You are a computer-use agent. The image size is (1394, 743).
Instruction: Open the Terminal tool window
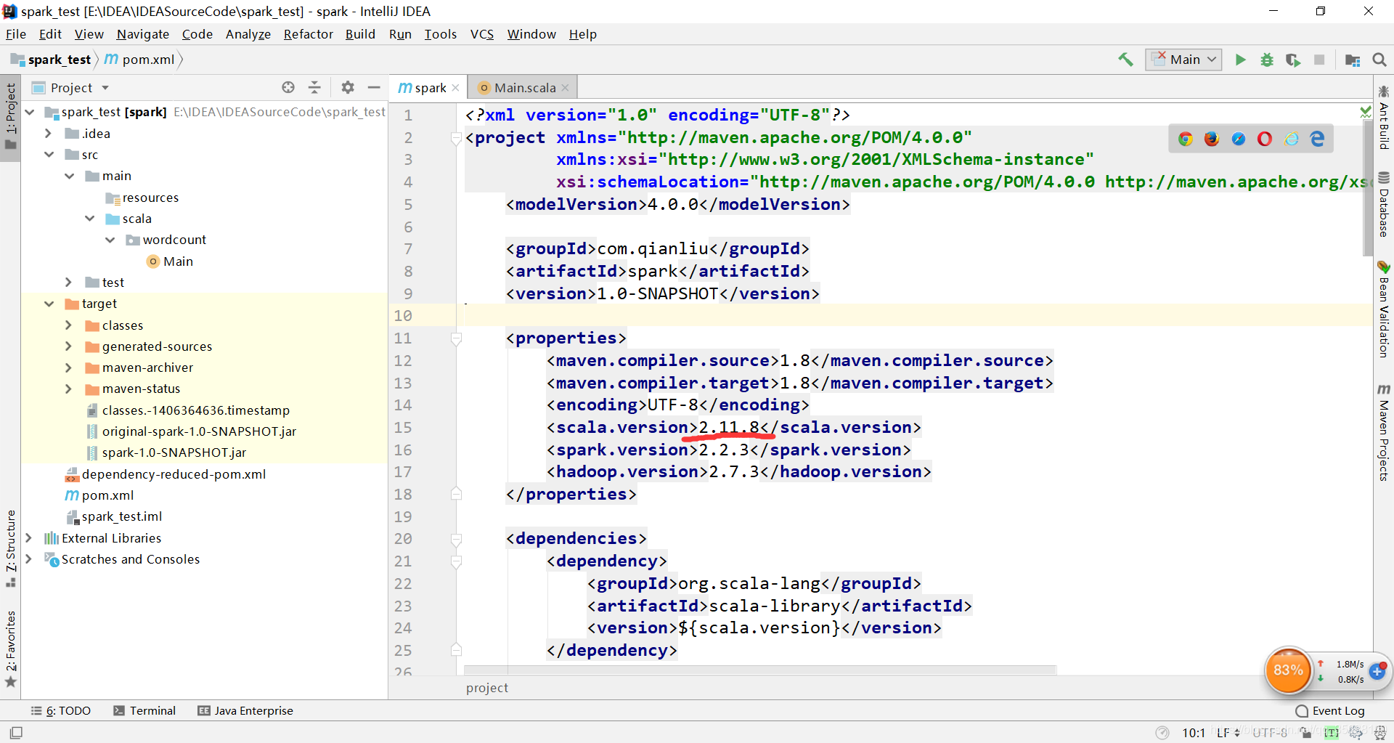click(144, 710)
